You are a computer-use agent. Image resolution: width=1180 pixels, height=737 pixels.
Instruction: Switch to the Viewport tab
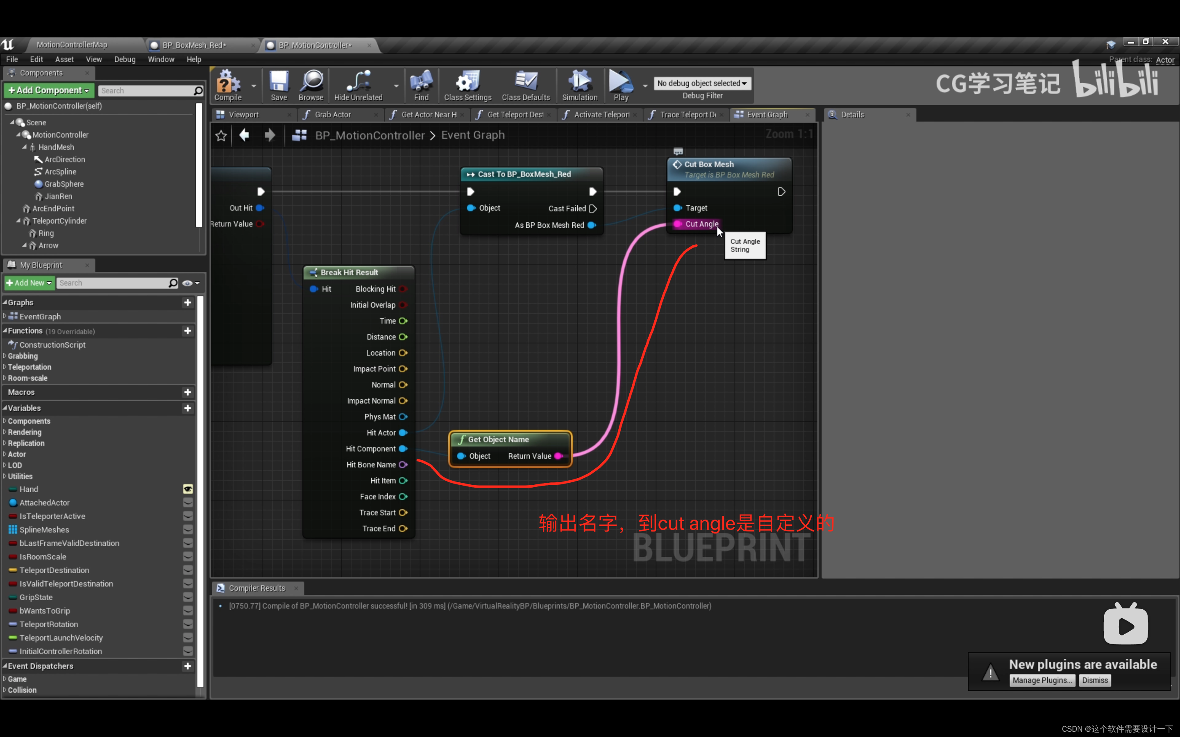[243, 115]
